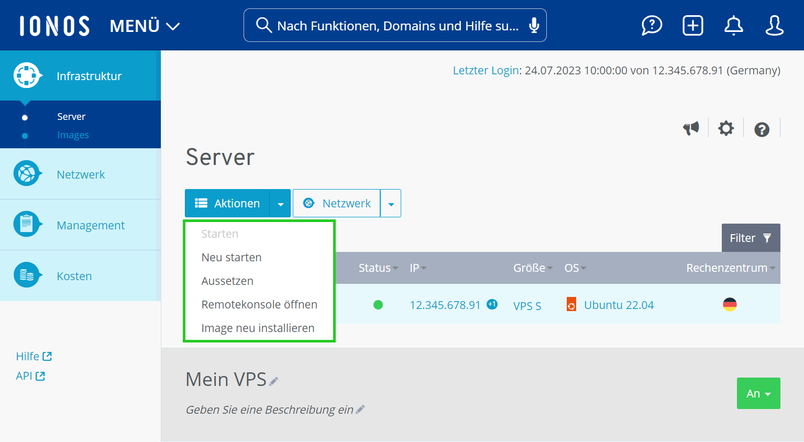Screen dimensions: 804x442
Task: Sort by the IP column header
Action: coord(418,268)
